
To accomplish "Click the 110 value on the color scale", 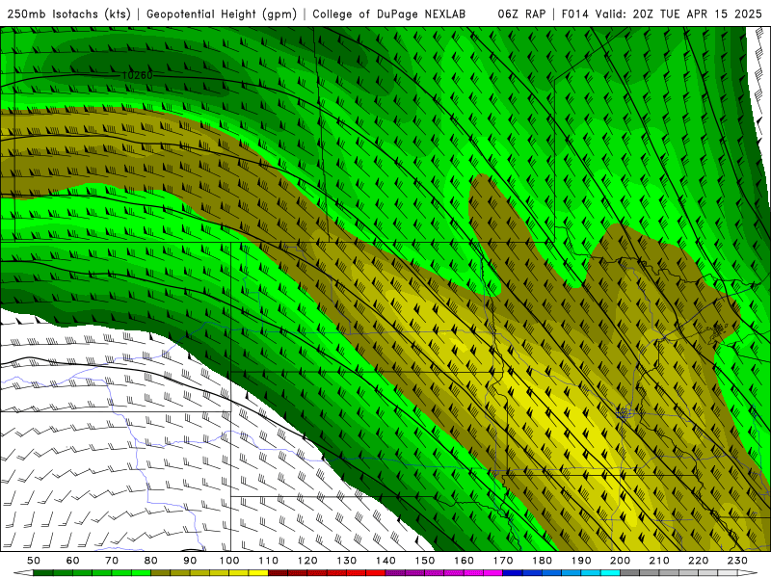I will click(x=269, y=561).
